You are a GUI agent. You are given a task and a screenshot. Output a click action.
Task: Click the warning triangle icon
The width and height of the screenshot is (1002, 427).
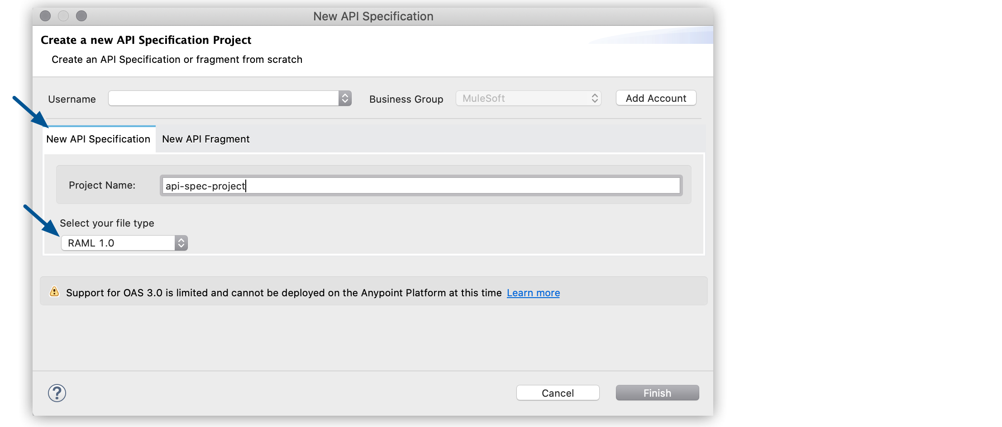(x=54, y=292)
